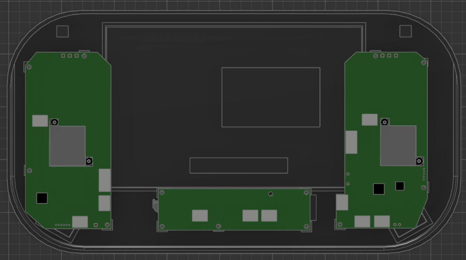
Task: Select the gray pad at left board's bottom edge
Action: [x=80, y=222]
